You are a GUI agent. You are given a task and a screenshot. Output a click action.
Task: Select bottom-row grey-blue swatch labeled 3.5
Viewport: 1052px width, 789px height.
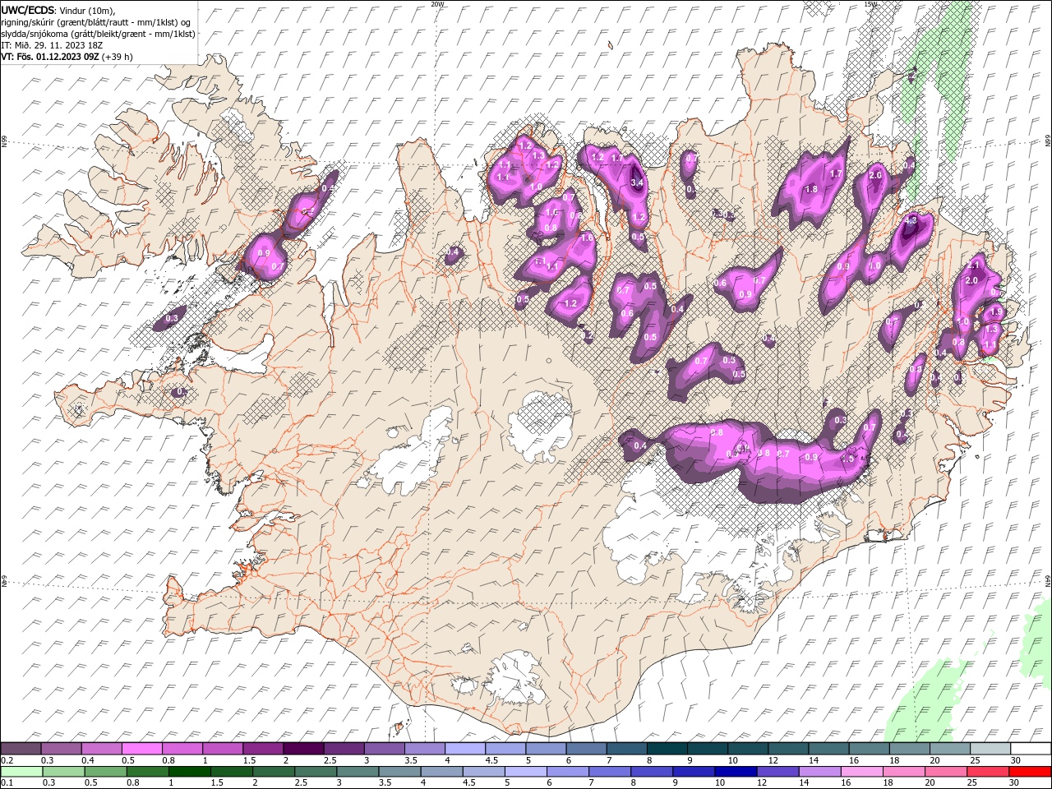(399, 771)
